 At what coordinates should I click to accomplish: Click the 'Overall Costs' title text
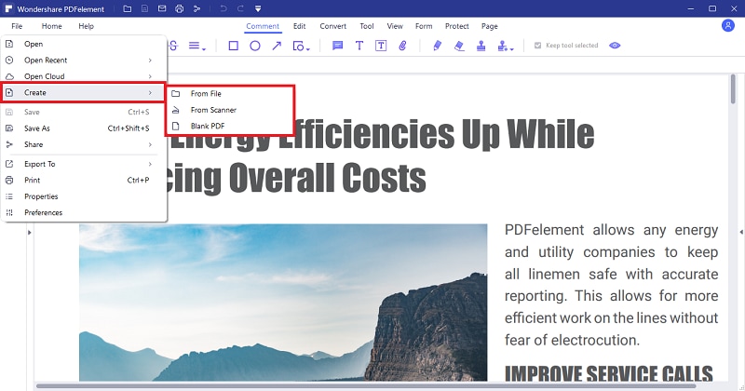tap(327, 178)
